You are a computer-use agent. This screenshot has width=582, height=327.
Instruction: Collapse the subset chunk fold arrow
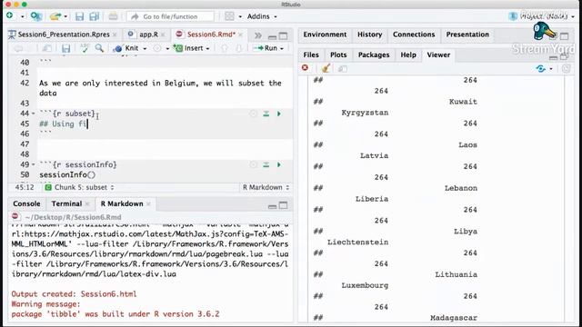[33, 114]
